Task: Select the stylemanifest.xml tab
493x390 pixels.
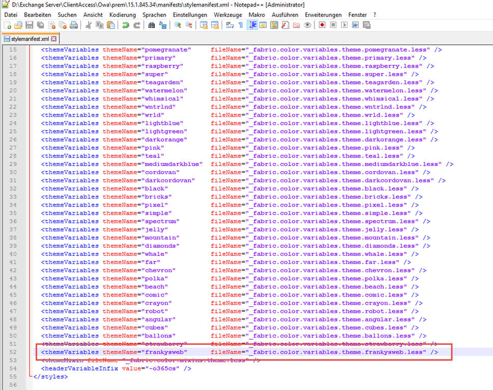Action: [30, 39]
